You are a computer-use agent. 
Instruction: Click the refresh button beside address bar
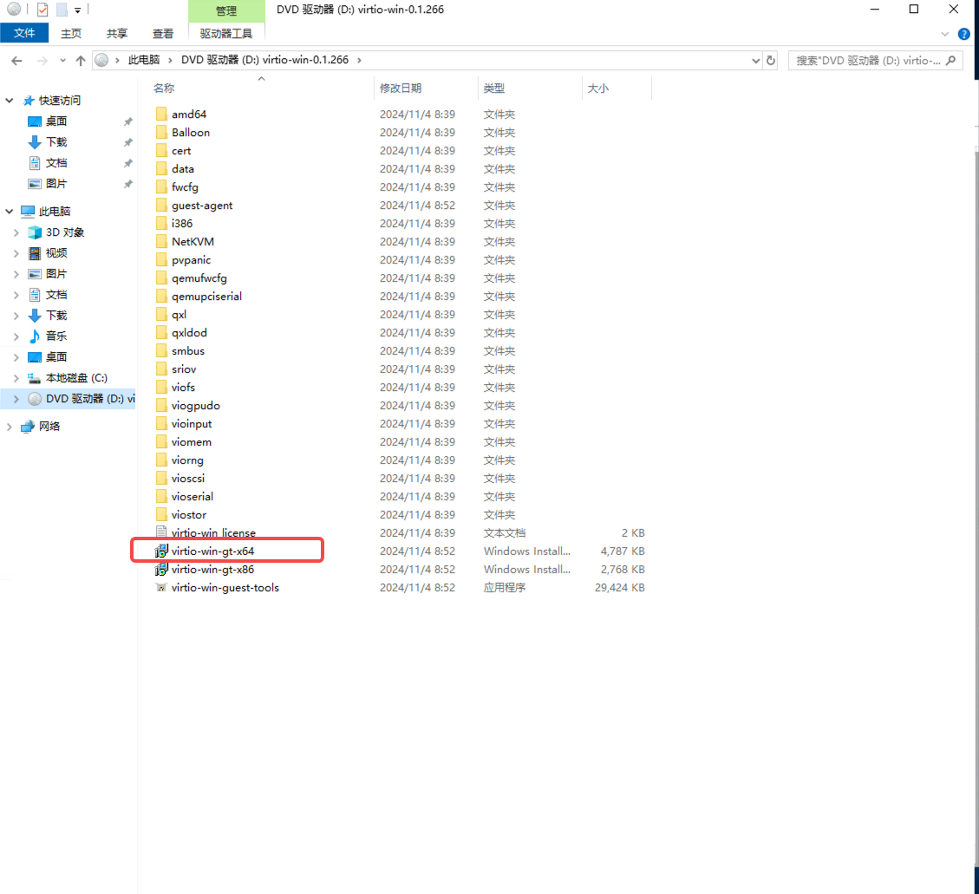(771, 61)
